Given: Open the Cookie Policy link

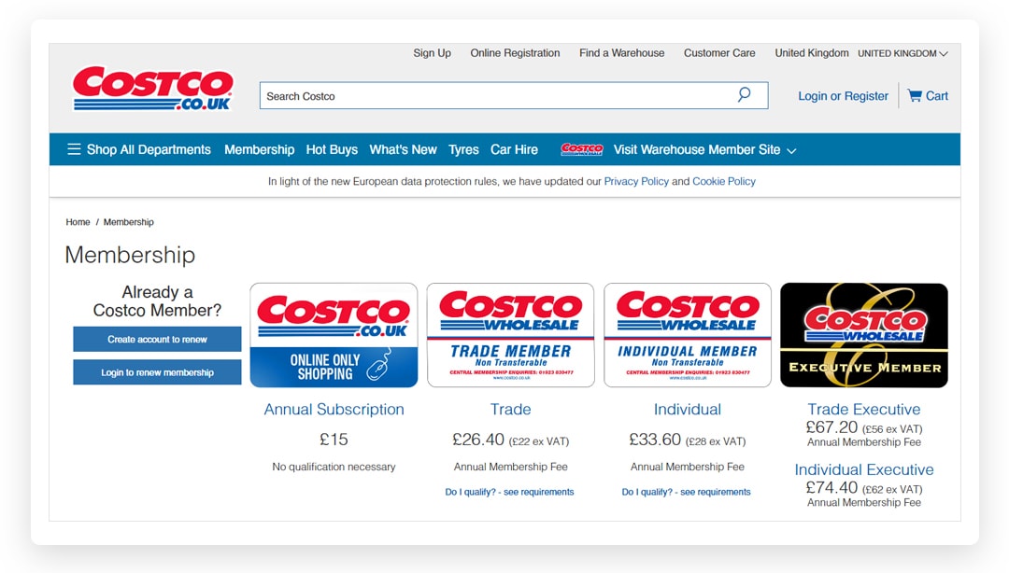Looking at the screenshot, I should point(724,181).
